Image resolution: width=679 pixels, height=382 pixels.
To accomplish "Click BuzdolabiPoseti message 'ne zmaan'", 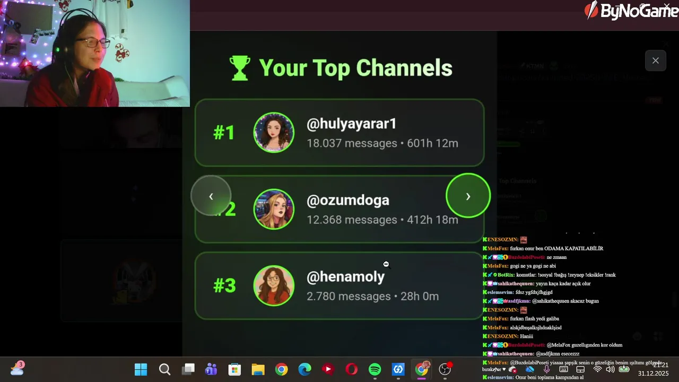I will (x=525, y=257).
